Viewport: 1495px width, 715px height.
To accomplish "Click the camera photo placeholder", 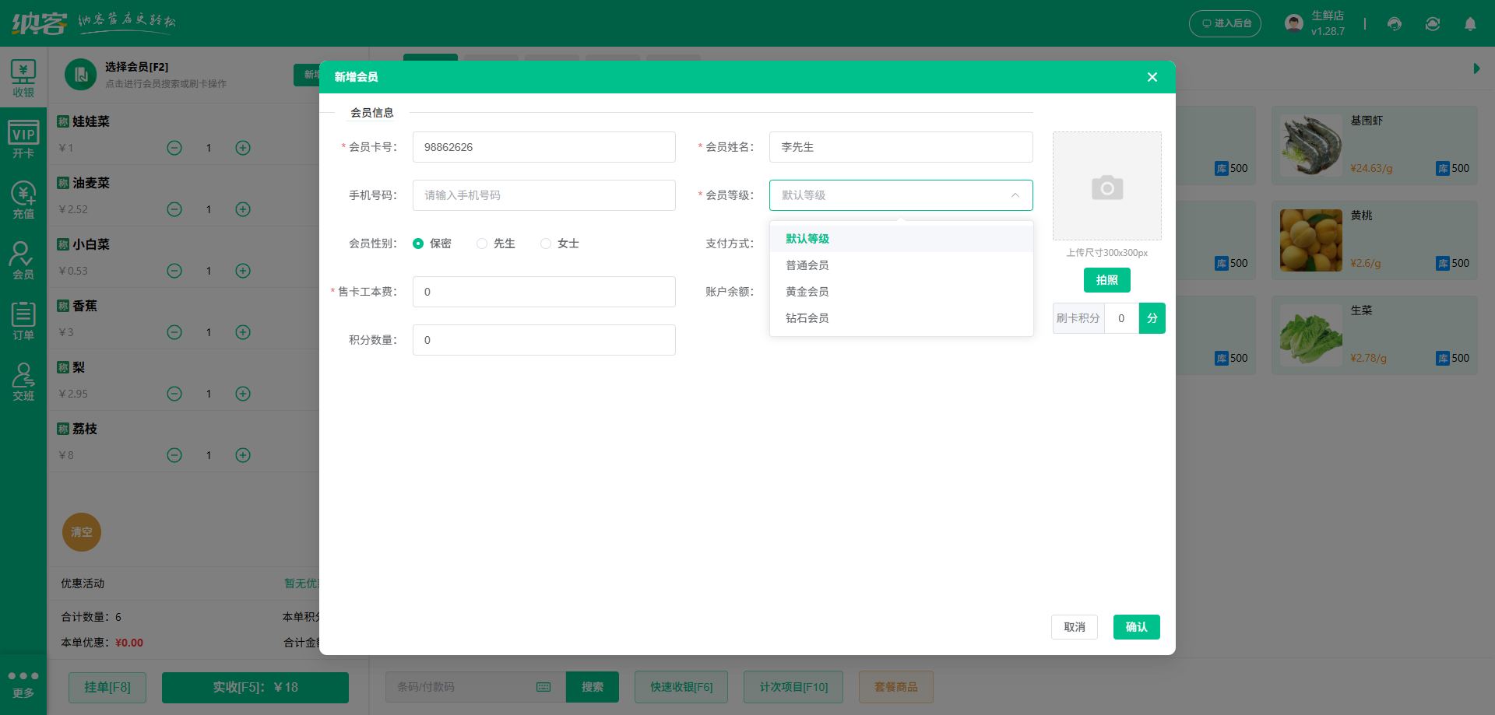I will 1107,186.
